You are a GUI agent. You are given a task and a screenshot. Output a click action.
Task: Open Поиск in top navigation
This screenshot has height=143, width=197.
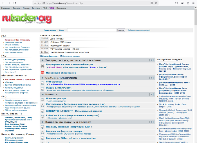[26, 8]
